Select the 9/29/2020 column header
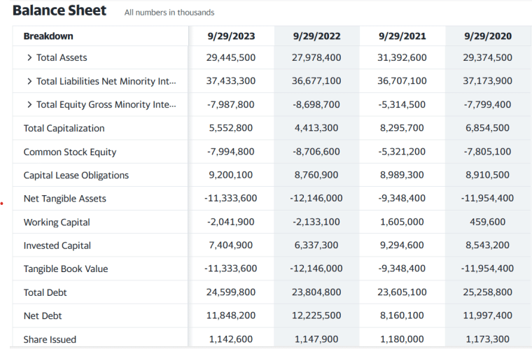Image resolution: width=532 pixels, height=349 pixels. [x=488, y=36]
